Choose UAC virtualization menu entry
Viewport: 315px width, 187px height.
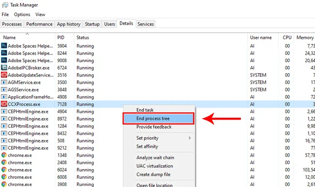[x=159, y=166]
